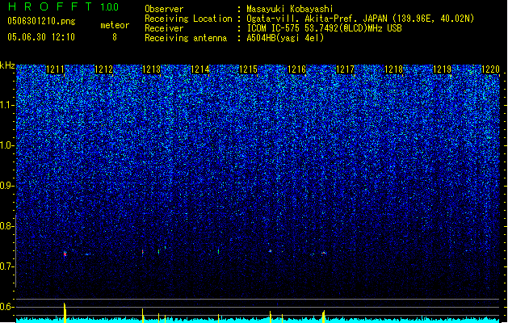
Task: Click the 1220 time marker
Action: click(x=490, y=69)
